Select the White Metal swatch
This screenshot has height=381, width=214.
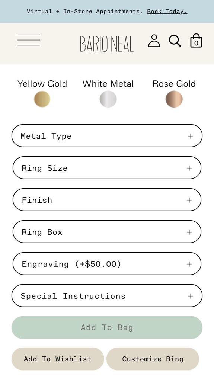pyautogui.click(x=108, y=99)
